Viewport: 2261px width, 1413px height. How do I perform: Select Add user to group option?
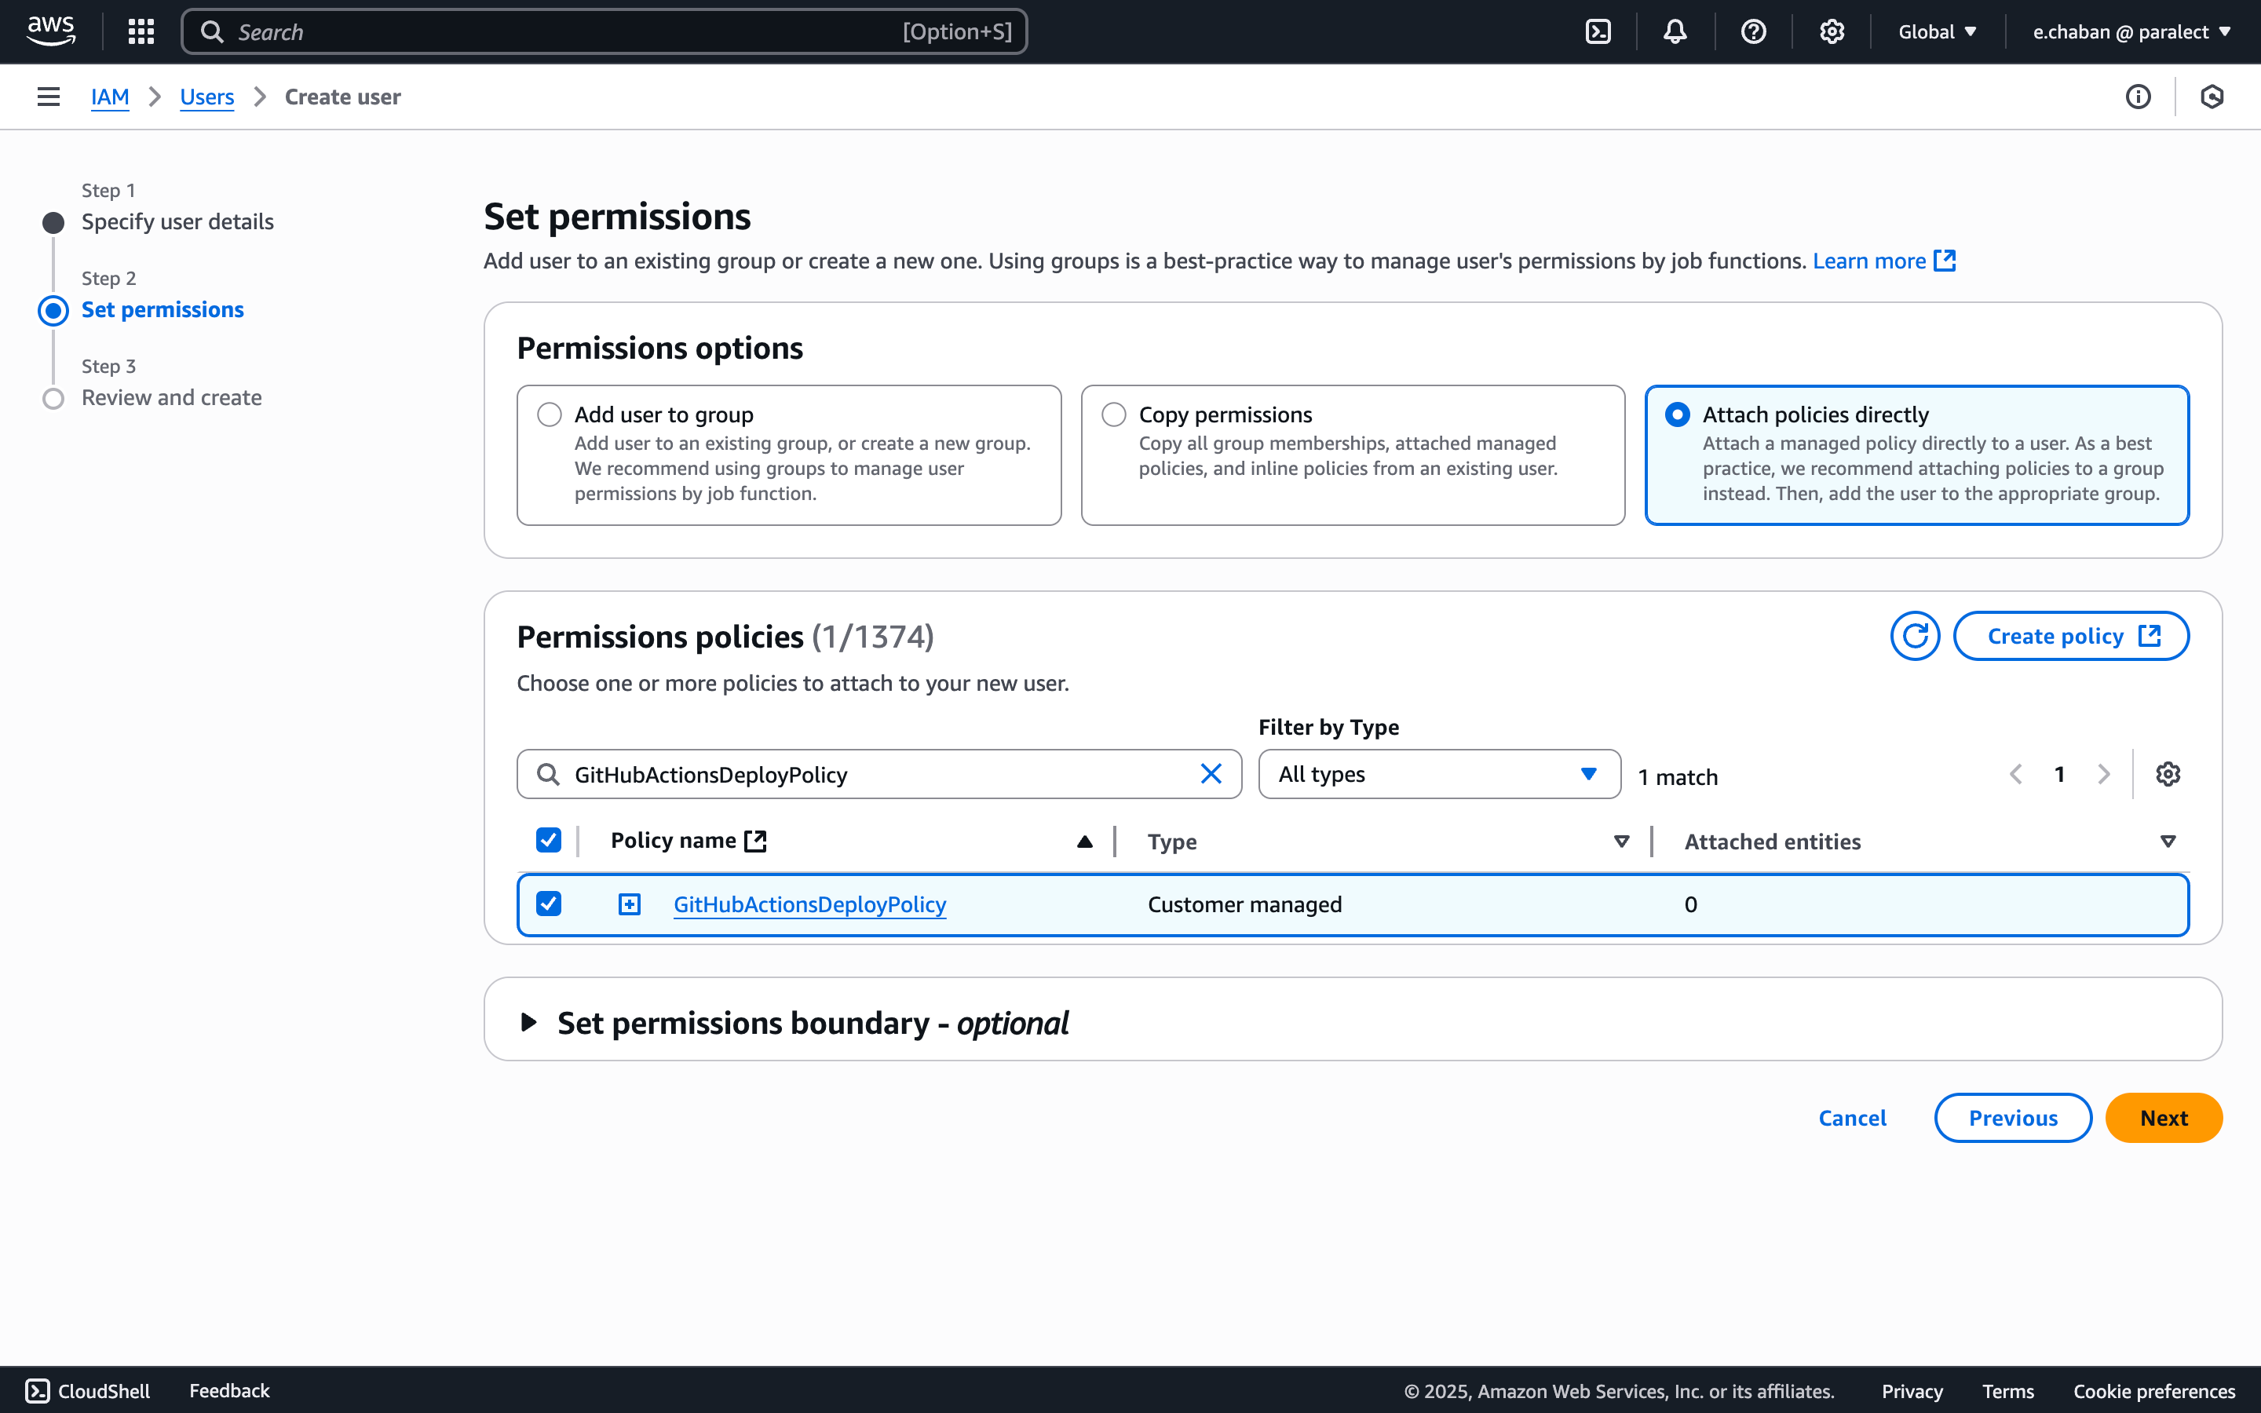point(550,414)
